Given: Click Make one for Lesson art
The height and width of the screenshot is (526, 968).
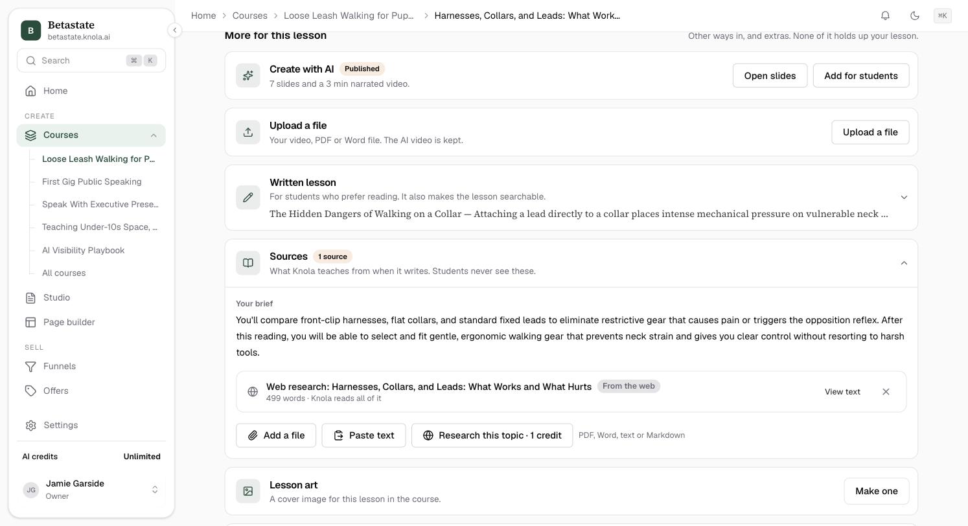Looking at the screenshot, I should [877, 491].
